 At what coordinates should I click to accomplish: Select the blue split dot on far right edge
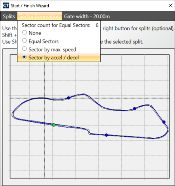click(164, 122)
